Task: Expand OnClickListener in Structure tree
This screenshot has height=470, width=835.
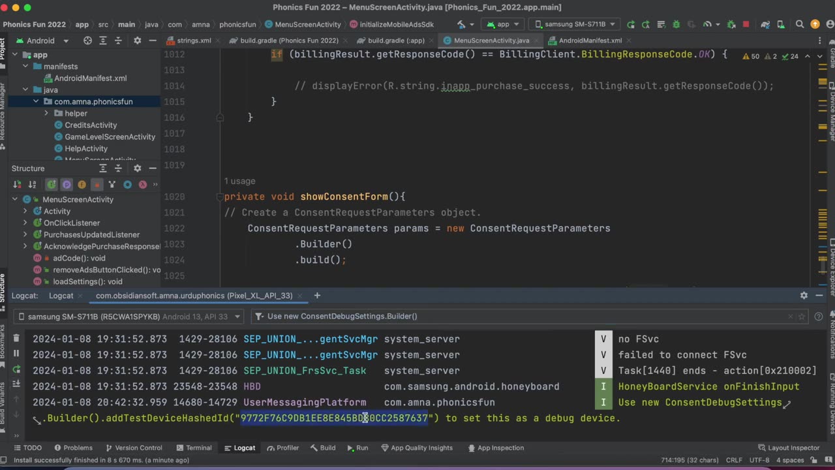Action: tap(25, 223)
